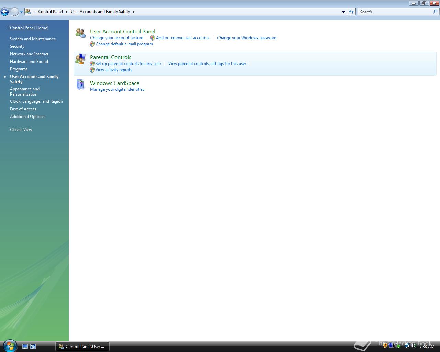Expand arrow after User Accounts and Family Safety breadcrumb
440x352 pixels.
coord(134,12)
